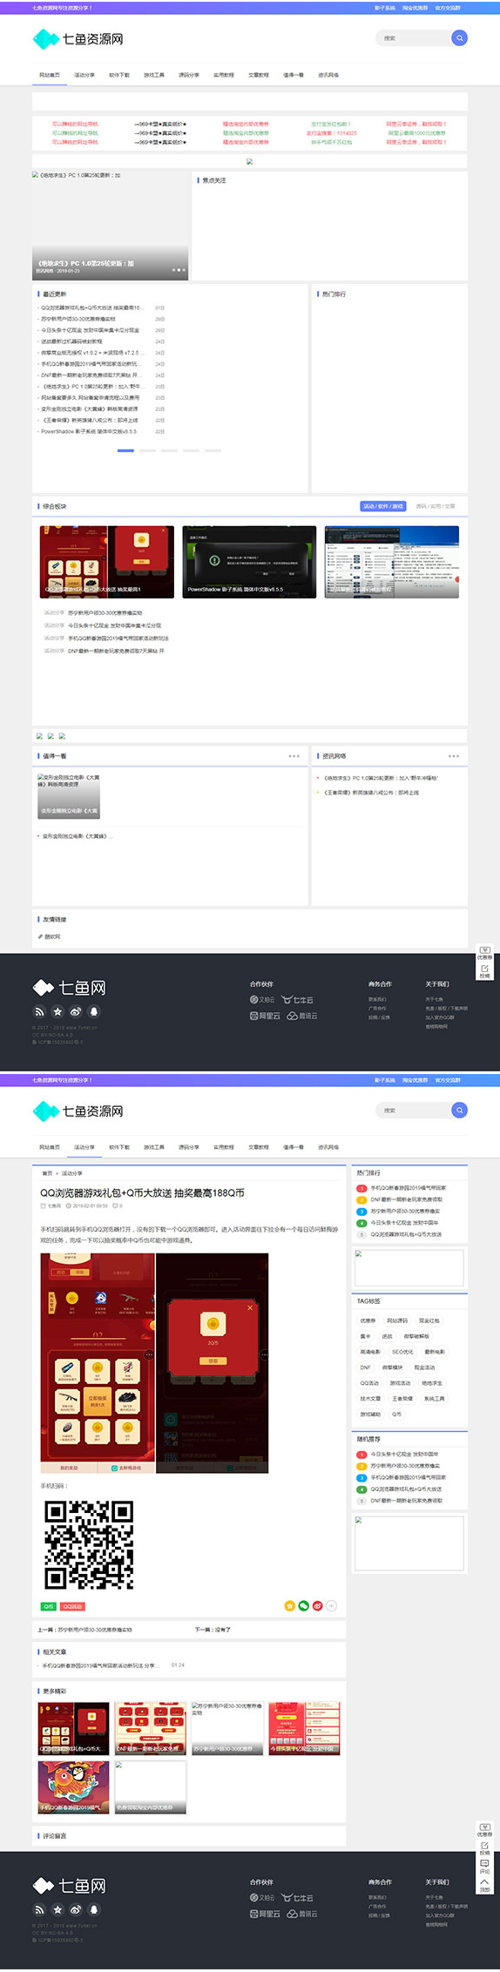Click the star icon in the article page footer
Screen dimensions: 500x1972
tap(57, 1909)
